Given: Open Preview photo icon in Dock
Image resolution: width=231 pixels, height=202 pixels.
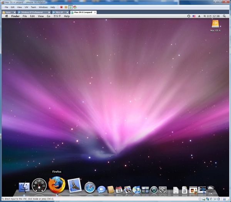Looking at the screenshot, I should 128,190.
